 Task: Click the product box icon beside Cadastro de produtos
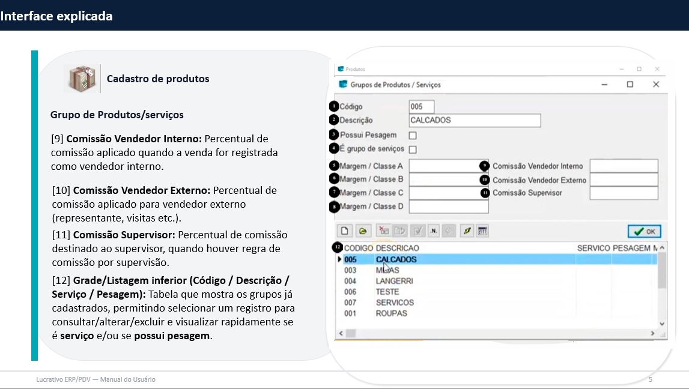click(x=82, y=79)
